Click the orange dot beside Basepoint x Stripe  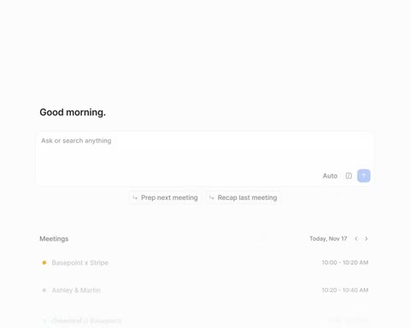(44, 262)
